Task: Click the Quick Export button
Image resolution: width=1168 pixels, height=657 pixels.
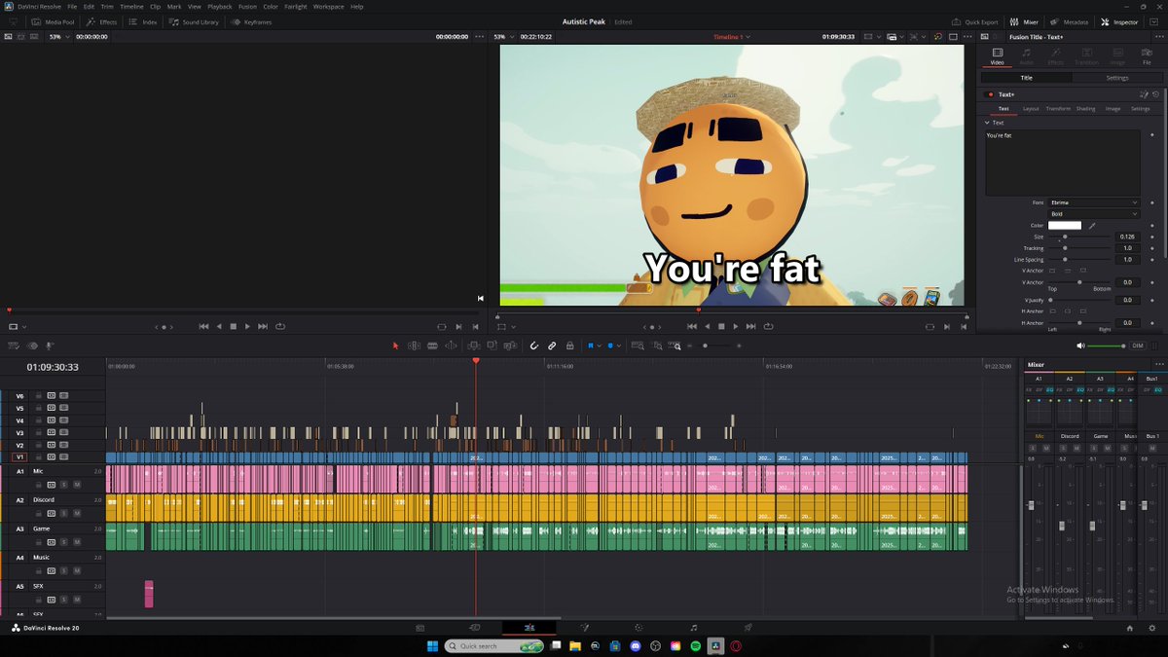Action: (977, 21)
